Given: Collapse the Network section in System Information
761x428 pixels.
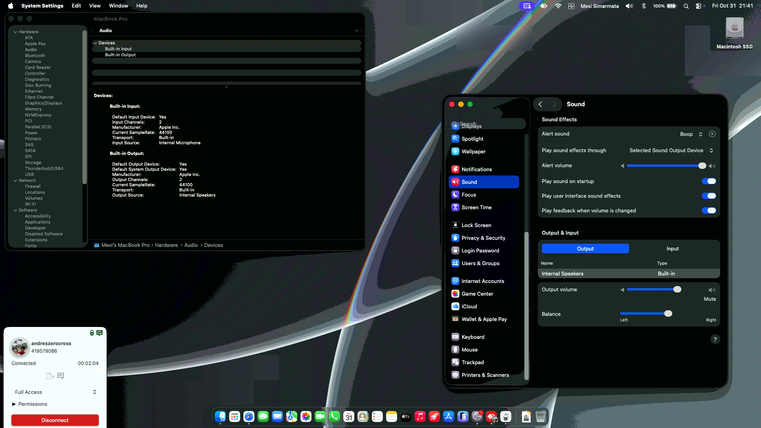Looking at the screenshot, I should point(15,180).
